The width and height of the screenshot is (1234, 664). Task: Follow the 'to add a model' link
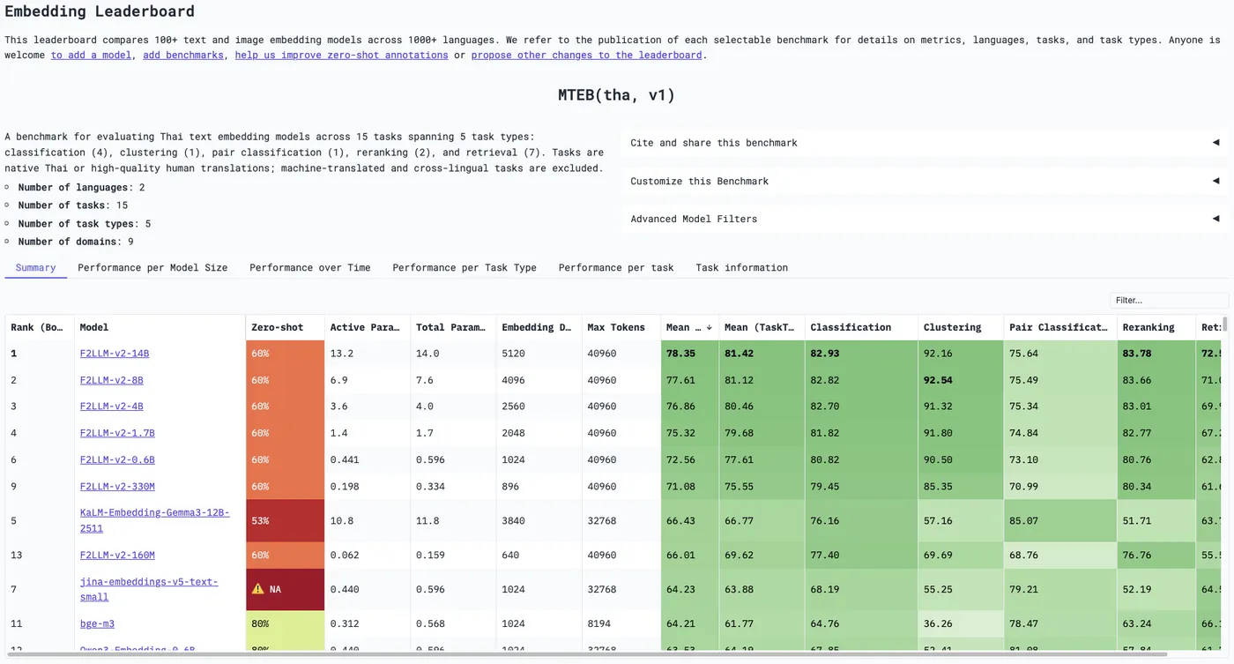coord(91,55)
